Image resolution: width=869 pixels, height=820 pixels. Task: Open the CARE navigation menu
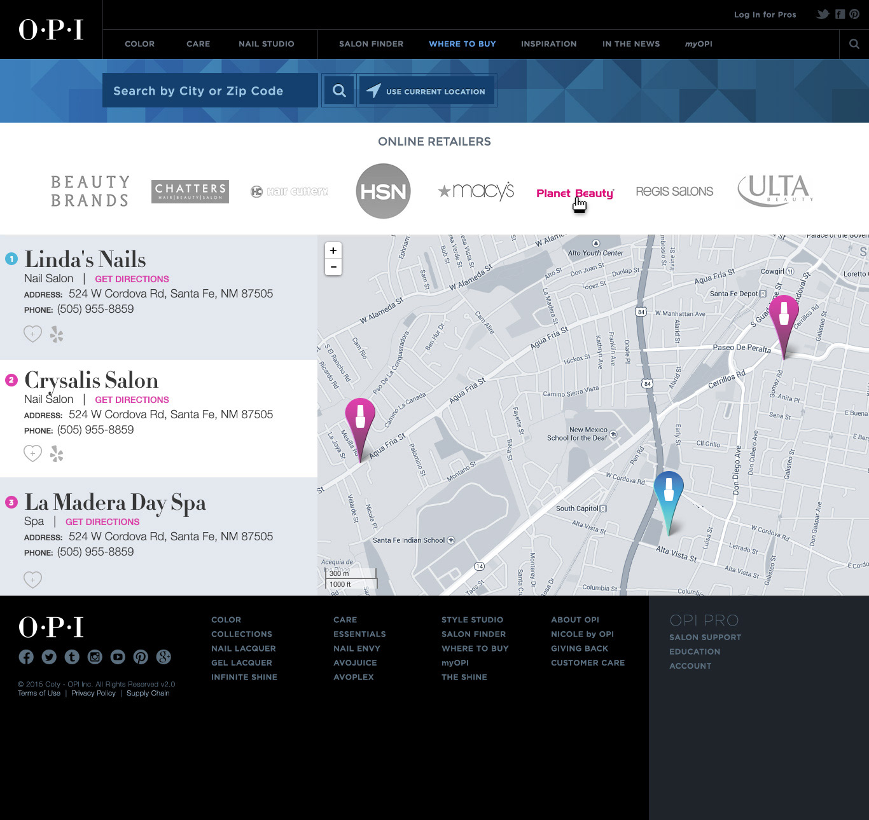pyautogui.click(x=198, y=44)
